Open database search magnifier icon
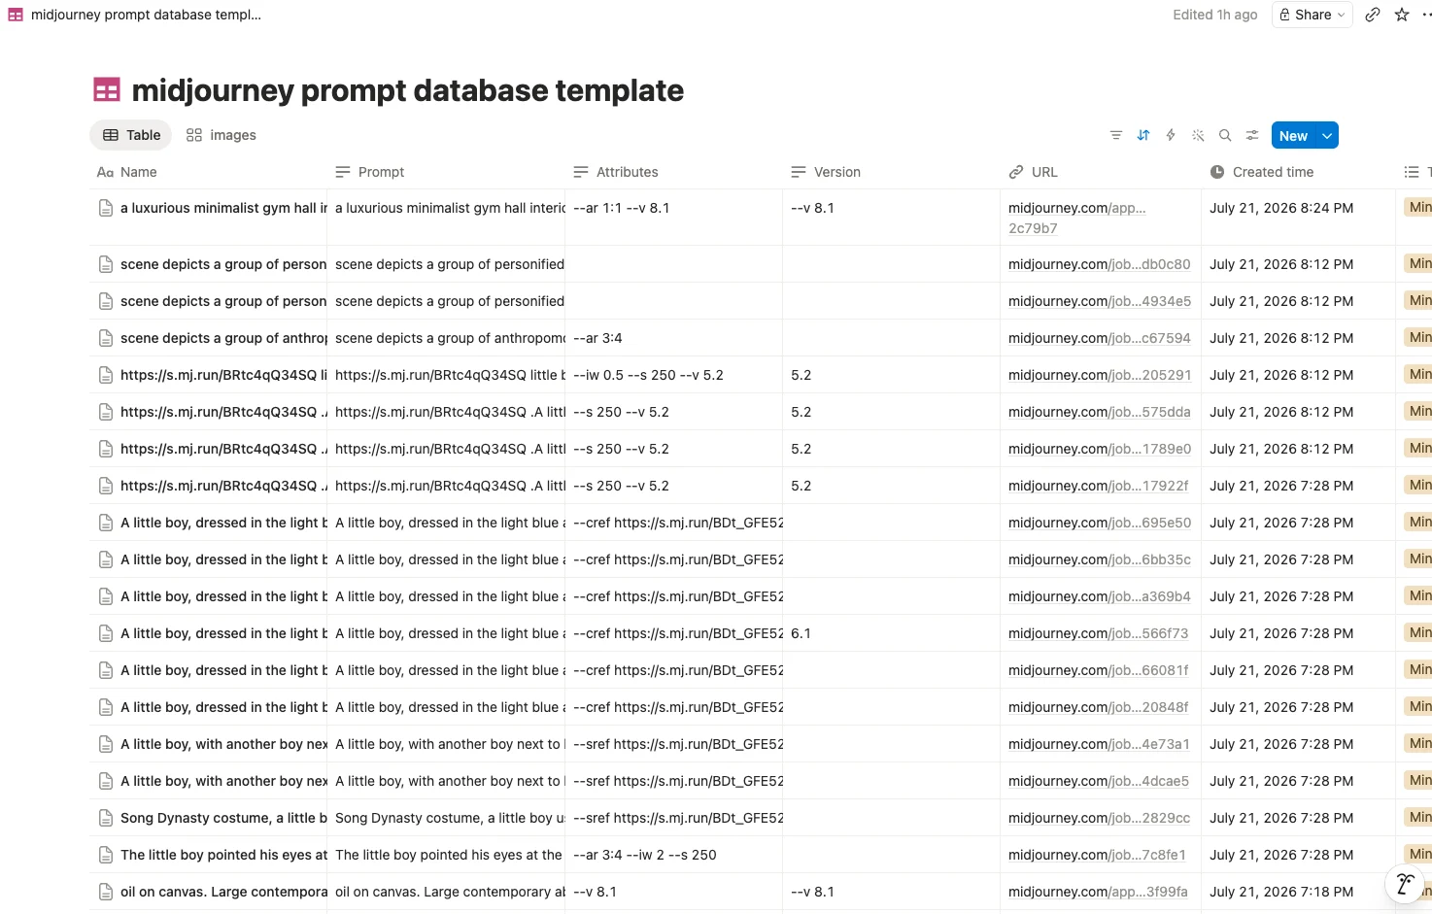 1225,135
